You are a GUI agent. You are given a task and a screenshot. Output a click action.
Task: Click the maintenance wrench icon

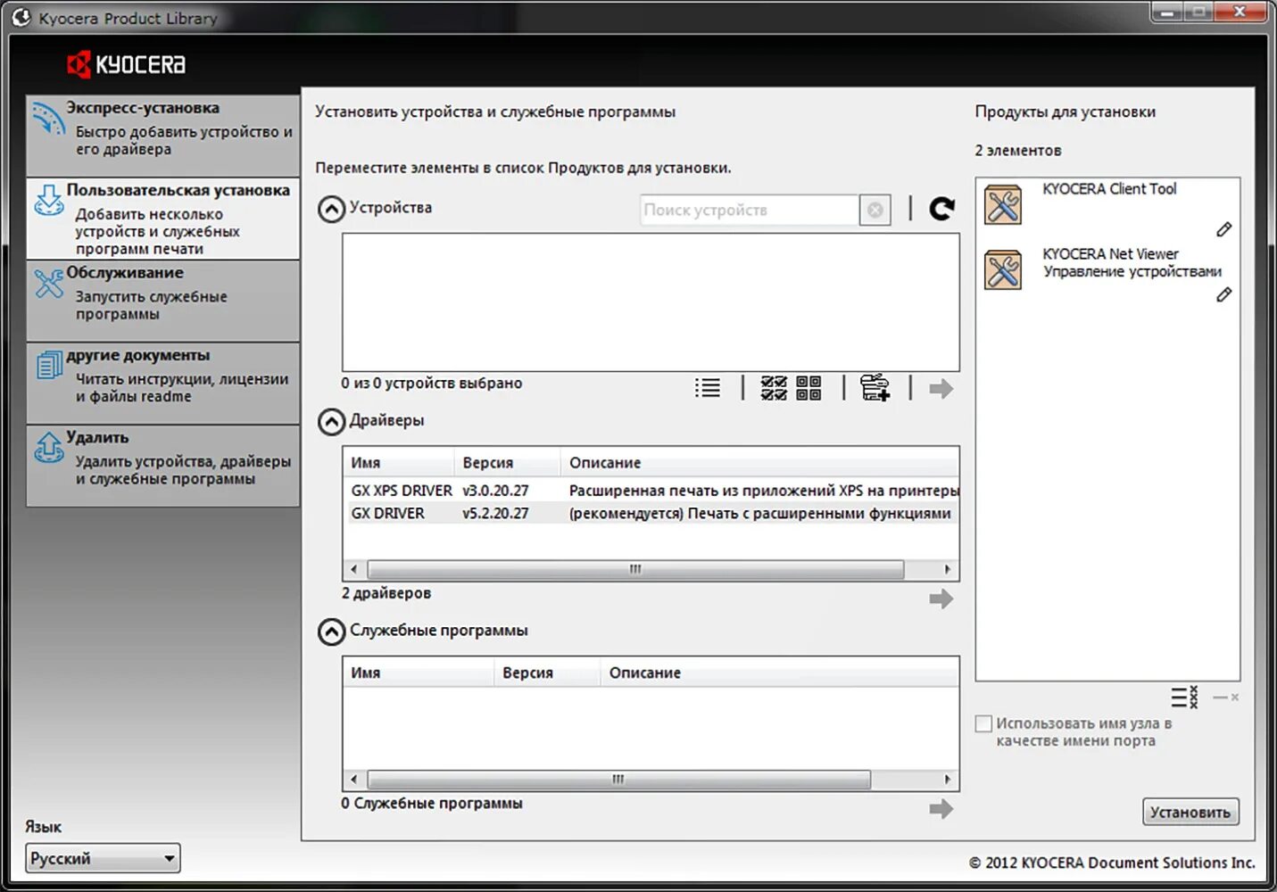click(x=48, y=283)
